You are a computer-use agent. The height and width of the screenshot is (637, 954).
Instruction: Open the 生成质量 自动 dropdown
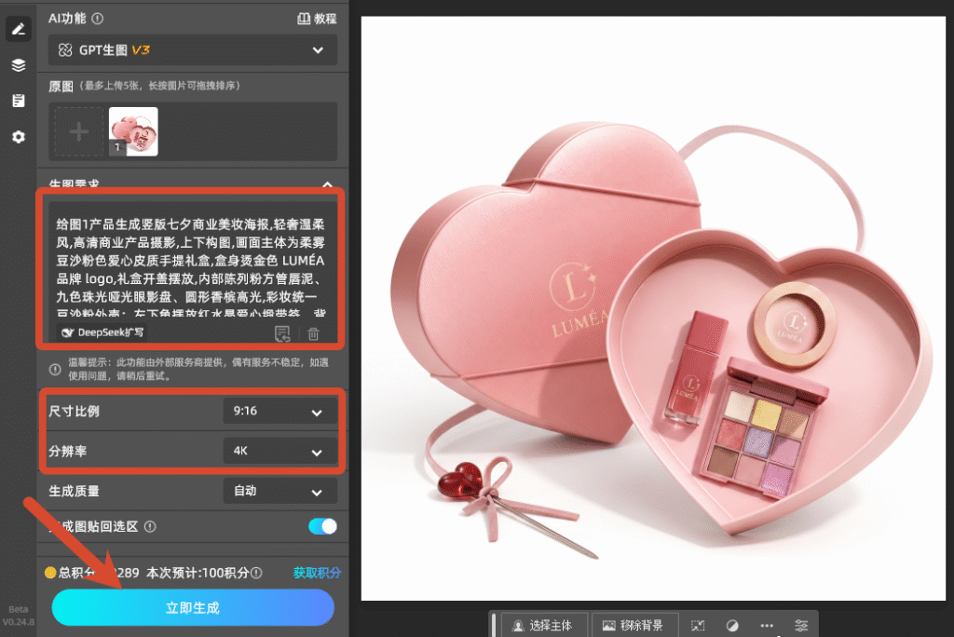[x=279, y=491]
